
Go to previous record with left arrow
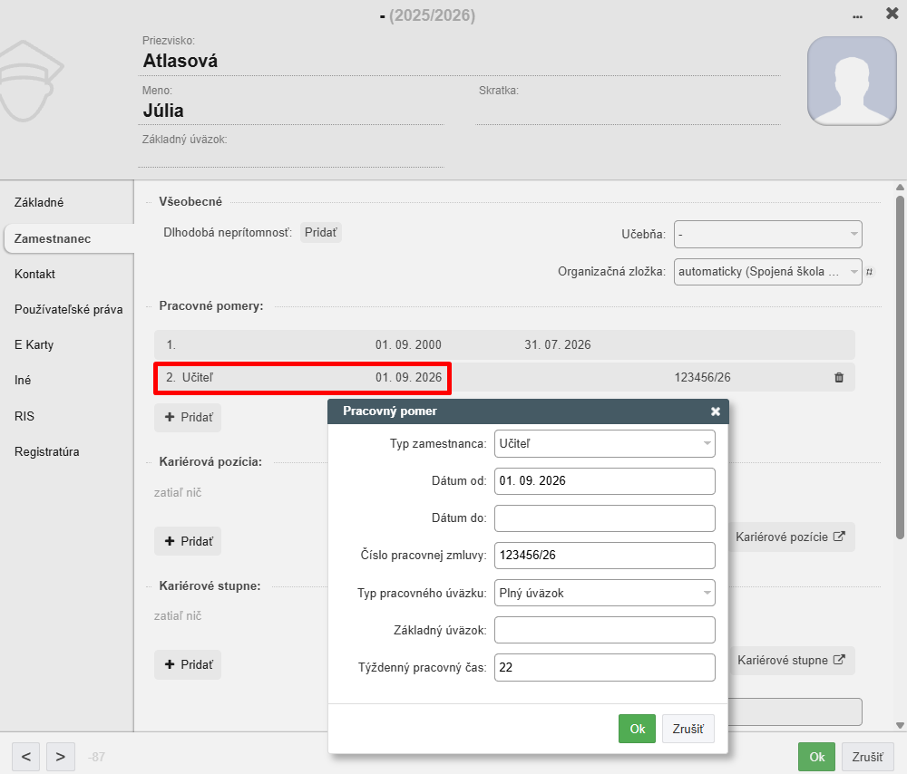tap(26, 757)
